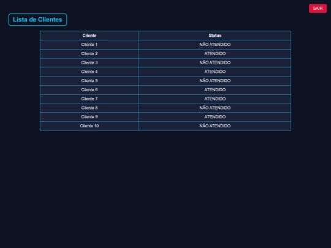Click Cliente 9's ATENDIDO status

pos(215,117)
